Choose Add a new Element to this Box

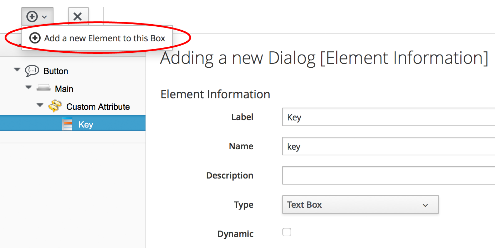click(x=104, y=38)
